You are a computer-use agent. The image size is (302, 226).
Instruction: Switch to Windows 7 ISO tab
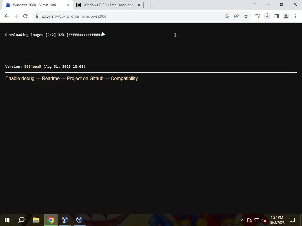click(x=108, y=5)
